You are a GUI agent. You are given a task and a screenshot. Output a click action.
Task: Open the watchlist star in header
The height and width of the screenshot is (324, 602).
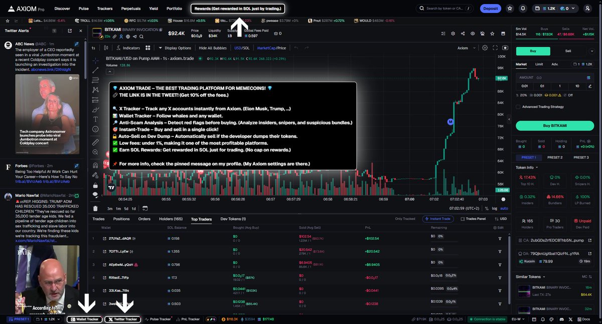[510, 9]
